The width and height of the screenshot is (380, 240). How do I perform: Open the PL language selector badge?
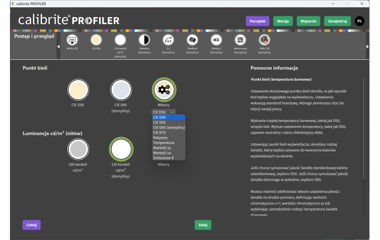tap(360, 21)
